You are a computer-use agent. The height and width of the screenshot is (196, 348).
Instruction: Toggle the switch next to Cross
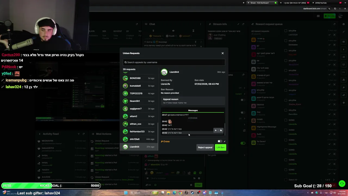(x=220, y=141)
